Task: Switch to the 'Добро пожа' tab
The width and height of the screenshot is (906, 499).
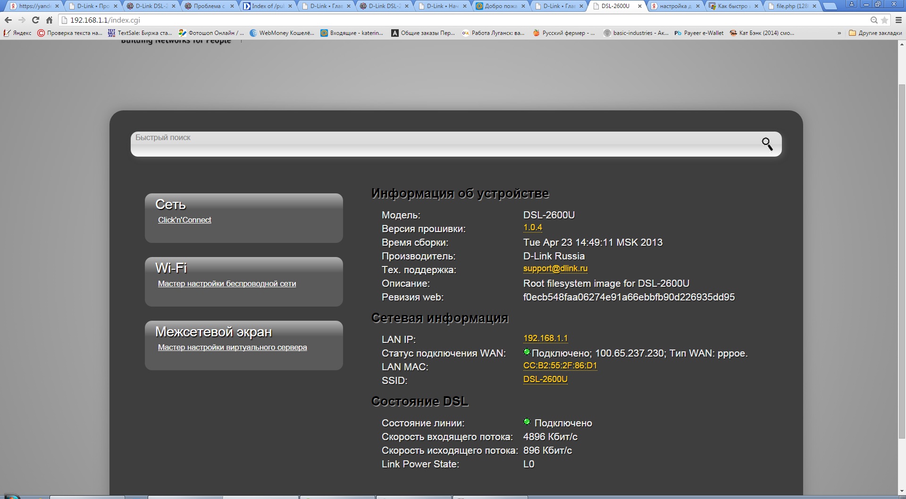Action: coord(499,6)
